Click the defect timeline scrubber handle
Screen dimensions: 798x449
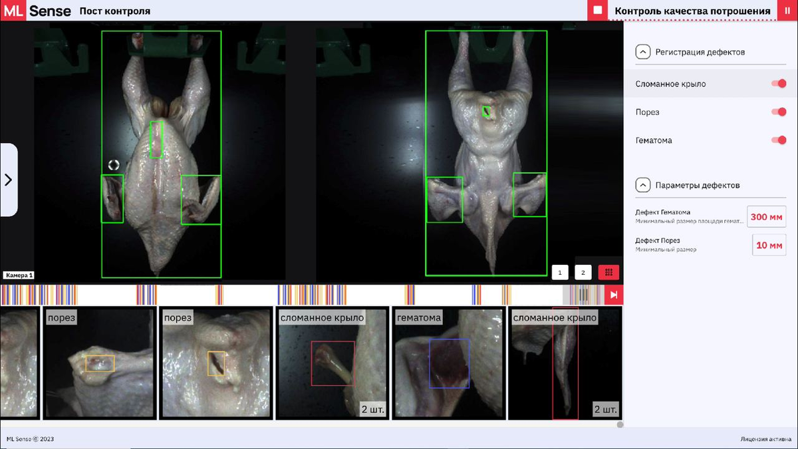point(583,295)
